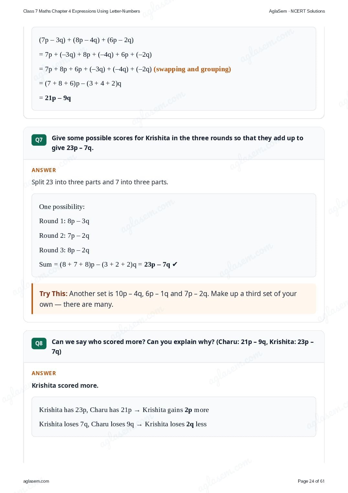The image size is (348, 493).
Task: Click the Try This label
Action: click(53, 293)
